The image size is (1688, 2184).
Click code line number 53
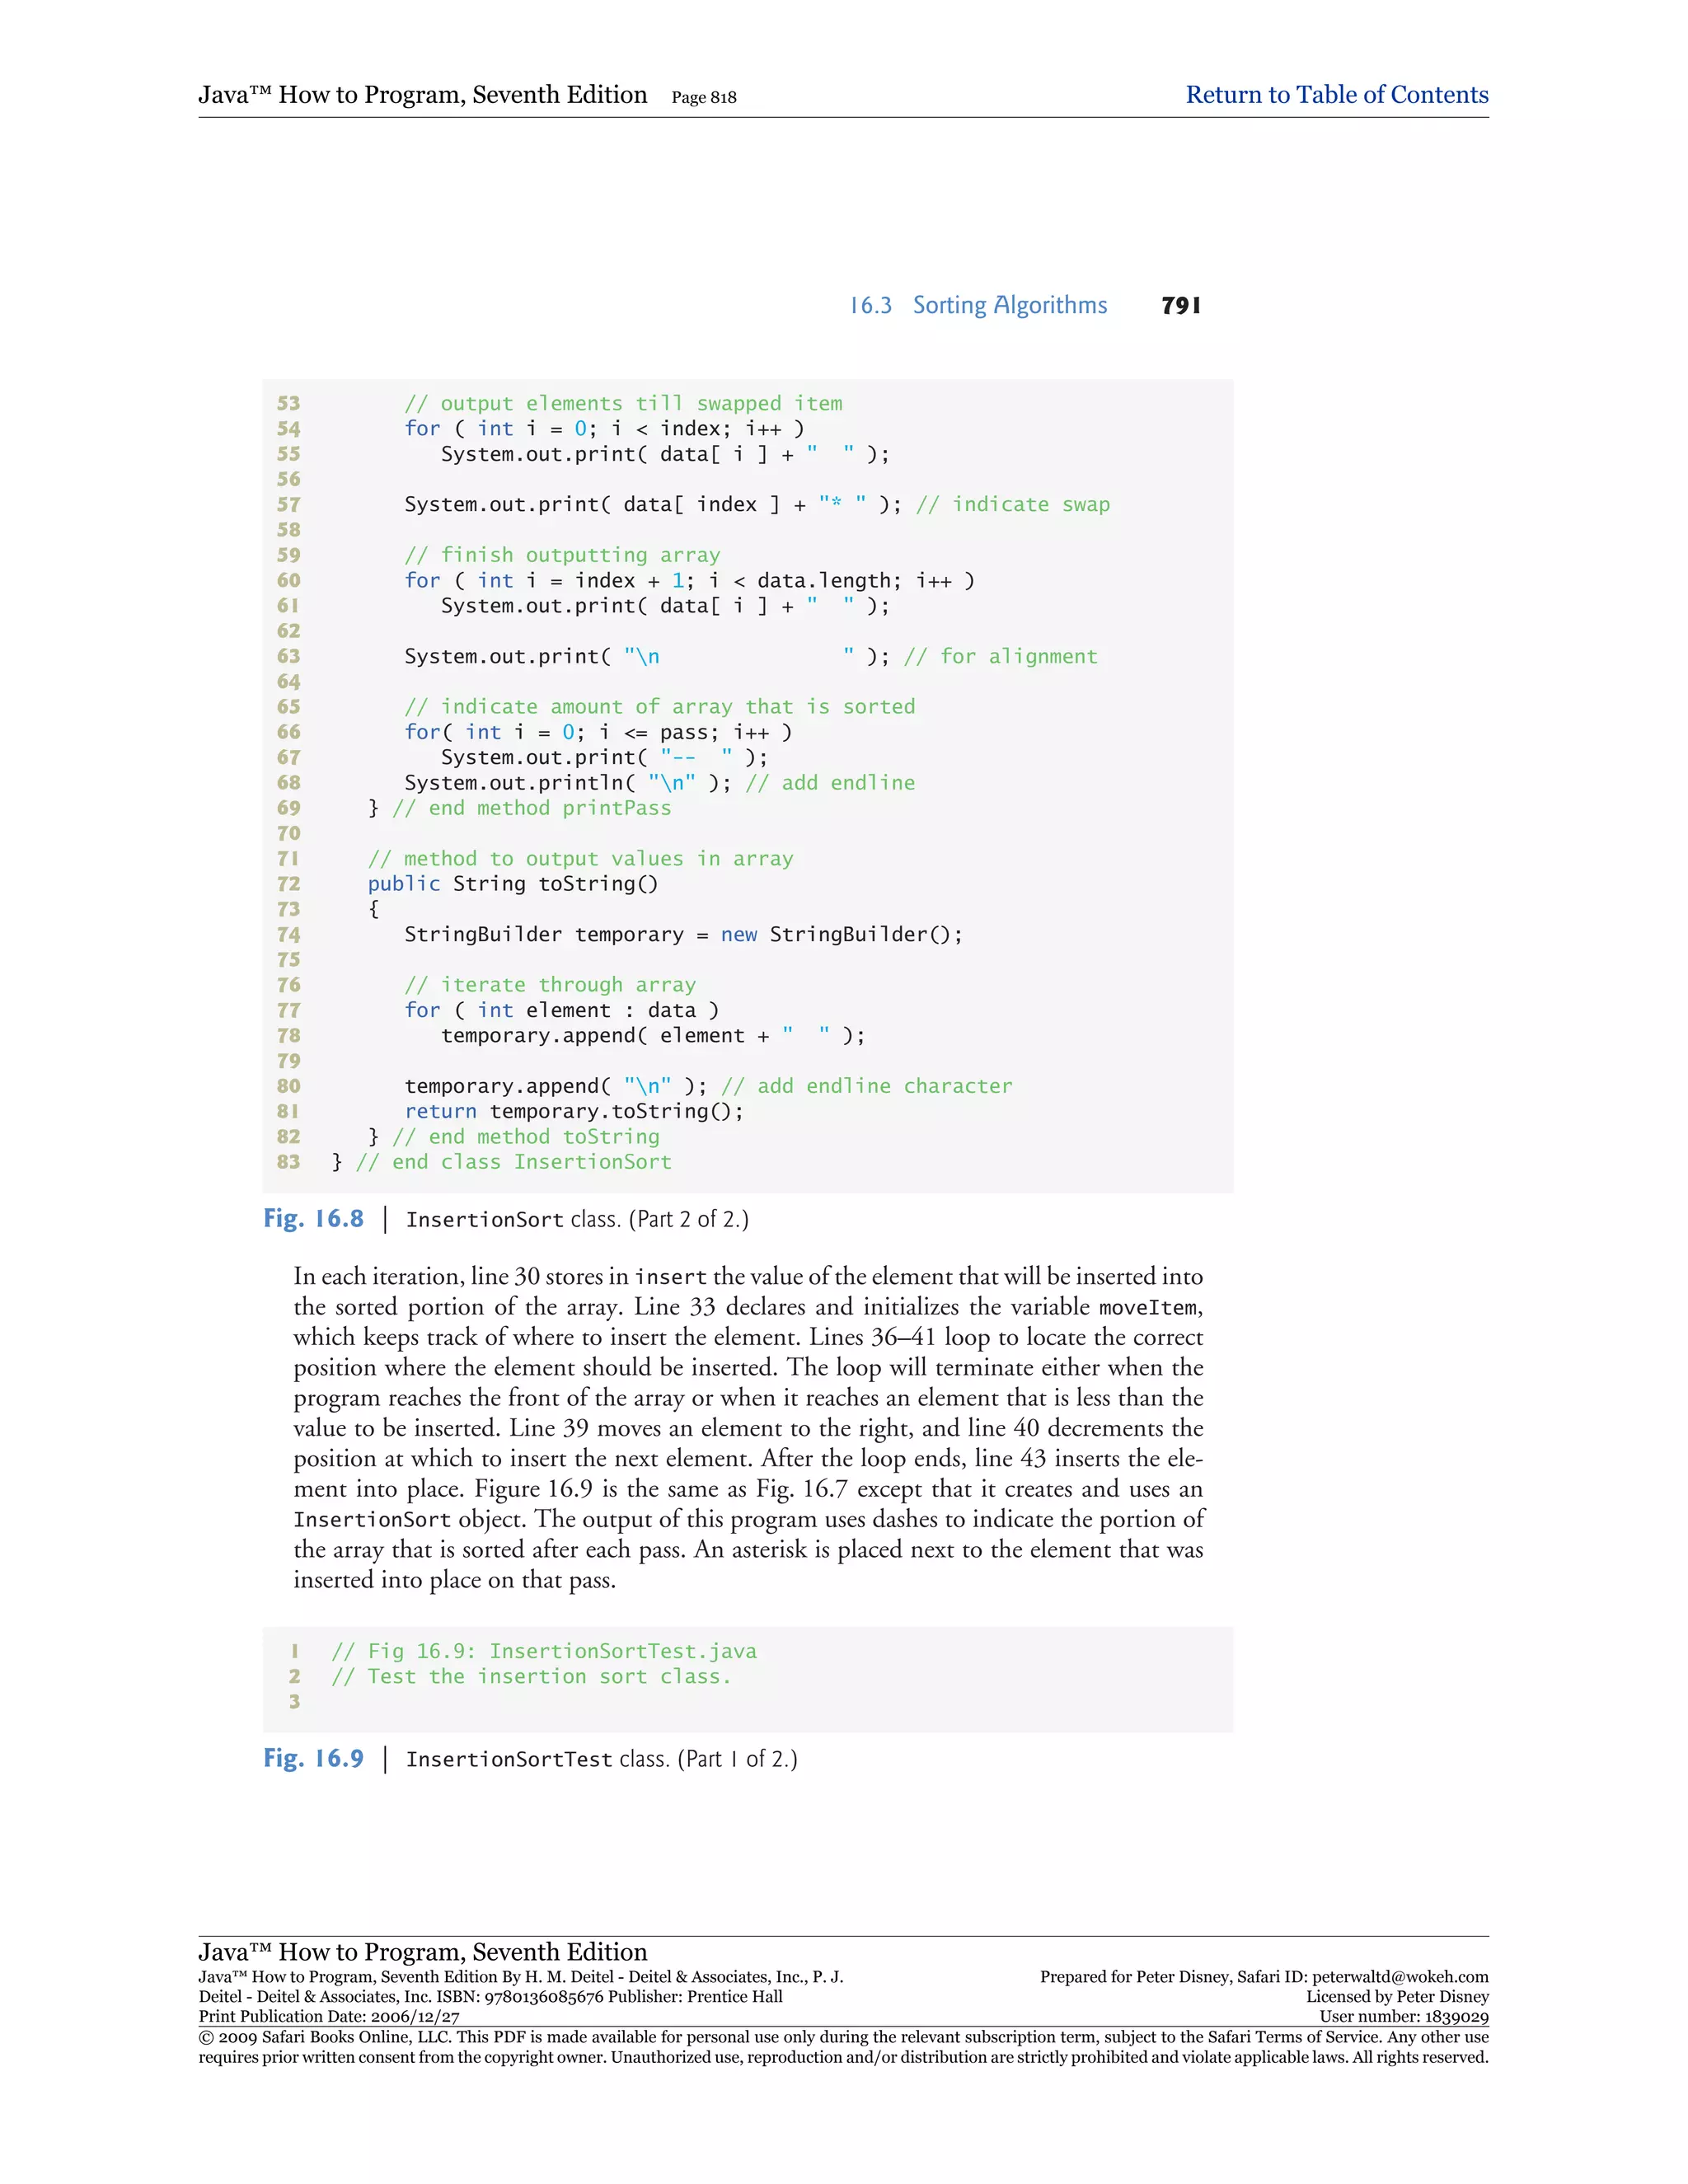pyautogui.click(x=288, y=403)
